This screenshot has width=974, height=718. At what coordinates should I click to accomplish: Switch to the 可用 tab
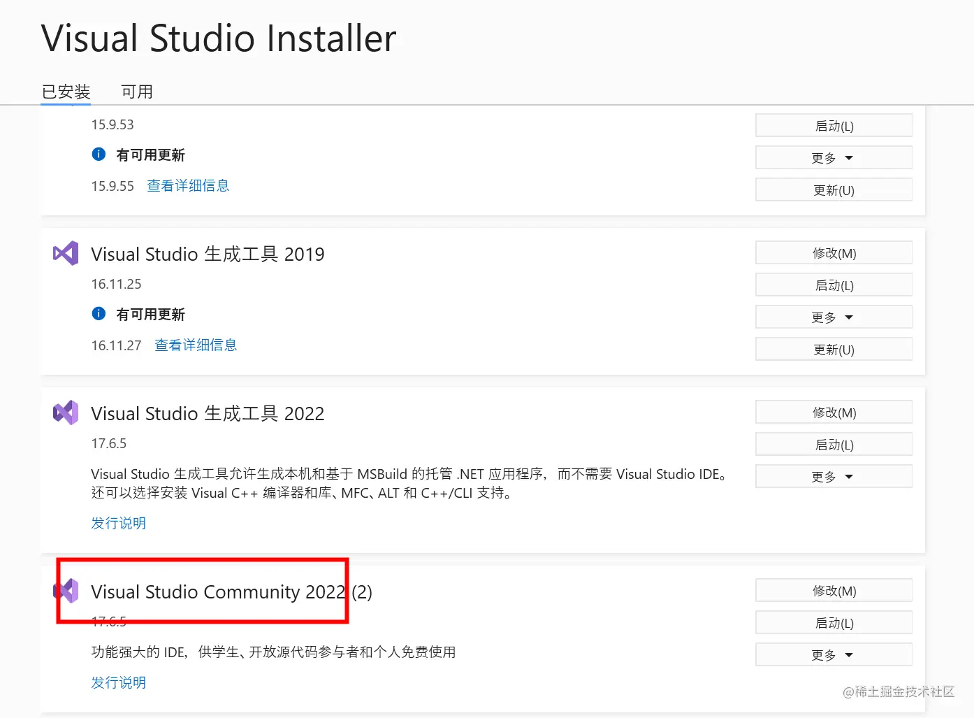[137, 92]
